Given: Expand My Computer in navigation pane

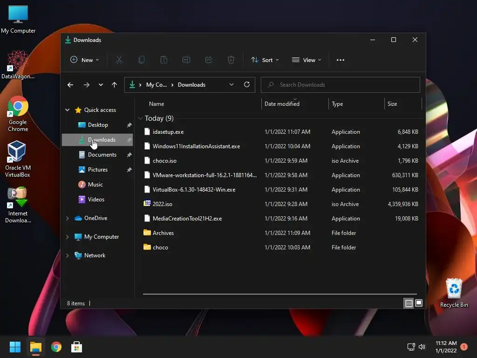Looking at the screenshot, I should pyautogui.click(x=68, y=237).
